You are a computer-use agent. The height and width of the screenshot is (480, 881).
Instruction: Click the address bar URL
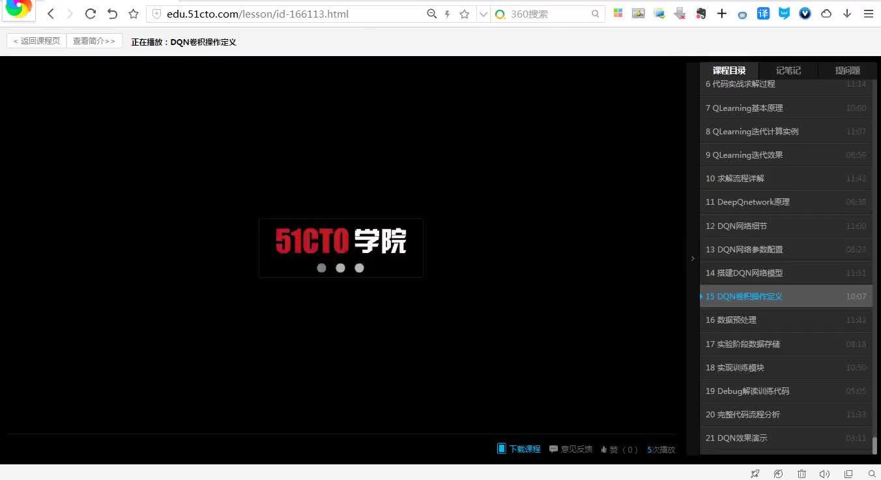point(257,14)
